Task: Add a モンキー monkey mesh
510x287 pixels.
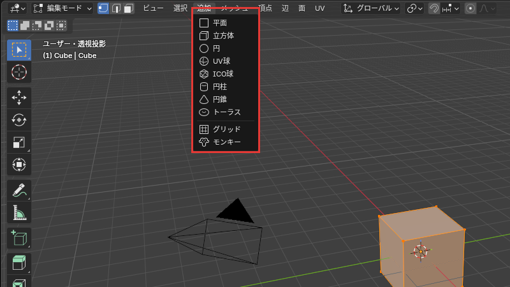Action: 226,142
